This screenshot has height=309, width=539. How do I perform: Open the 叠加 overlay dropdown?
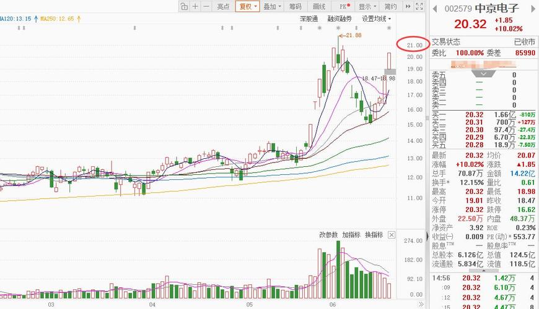272,6
